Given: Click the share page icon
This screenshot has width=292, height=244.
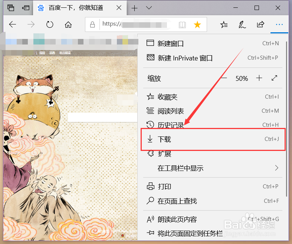Looking at the screenshot, I should pos(260,24).
